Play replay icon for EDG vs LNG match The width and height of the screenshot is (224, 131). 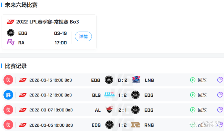192,80
